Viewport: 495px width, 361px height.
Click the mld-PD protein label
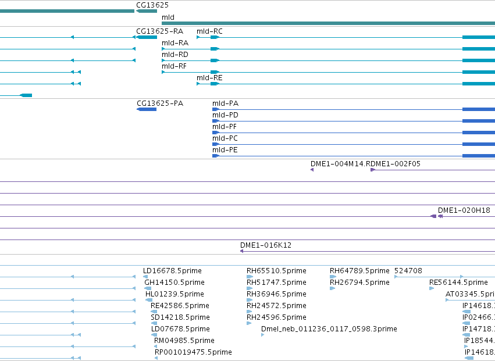click(225, 115)
